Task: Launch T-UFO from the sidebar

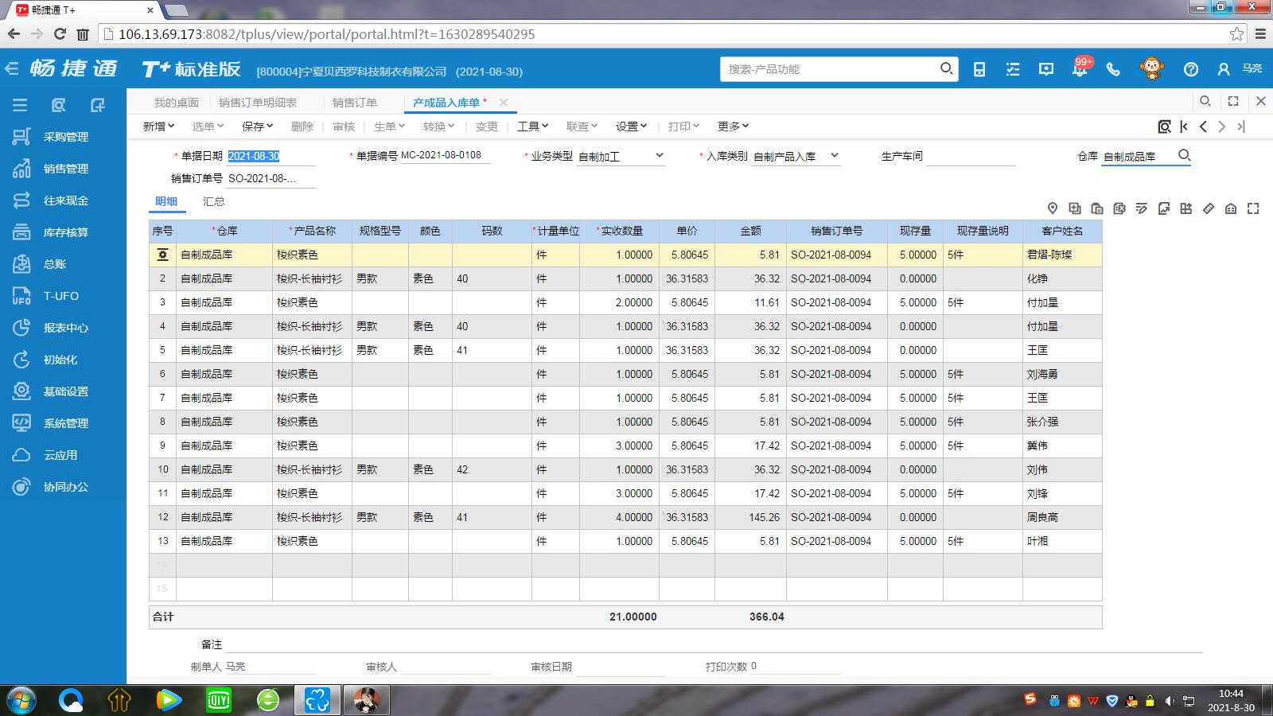Action: coord(61,296)
